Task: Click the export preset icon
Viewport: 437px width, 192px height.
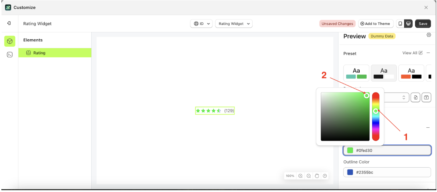Action: [x=426, y=97]
